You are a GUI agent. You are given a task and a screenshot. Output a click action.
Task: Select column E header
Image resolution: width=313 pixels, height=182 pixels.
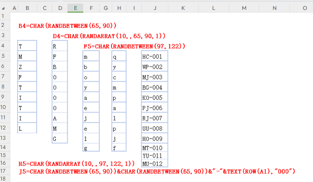pos(75,8)
